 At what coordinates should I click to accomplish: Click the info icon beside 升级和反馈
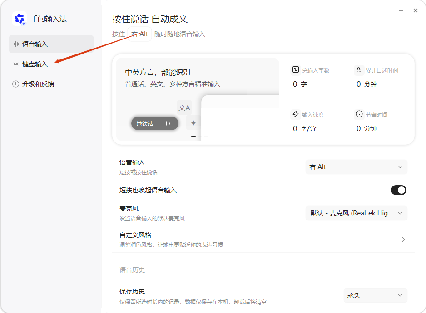16,84
